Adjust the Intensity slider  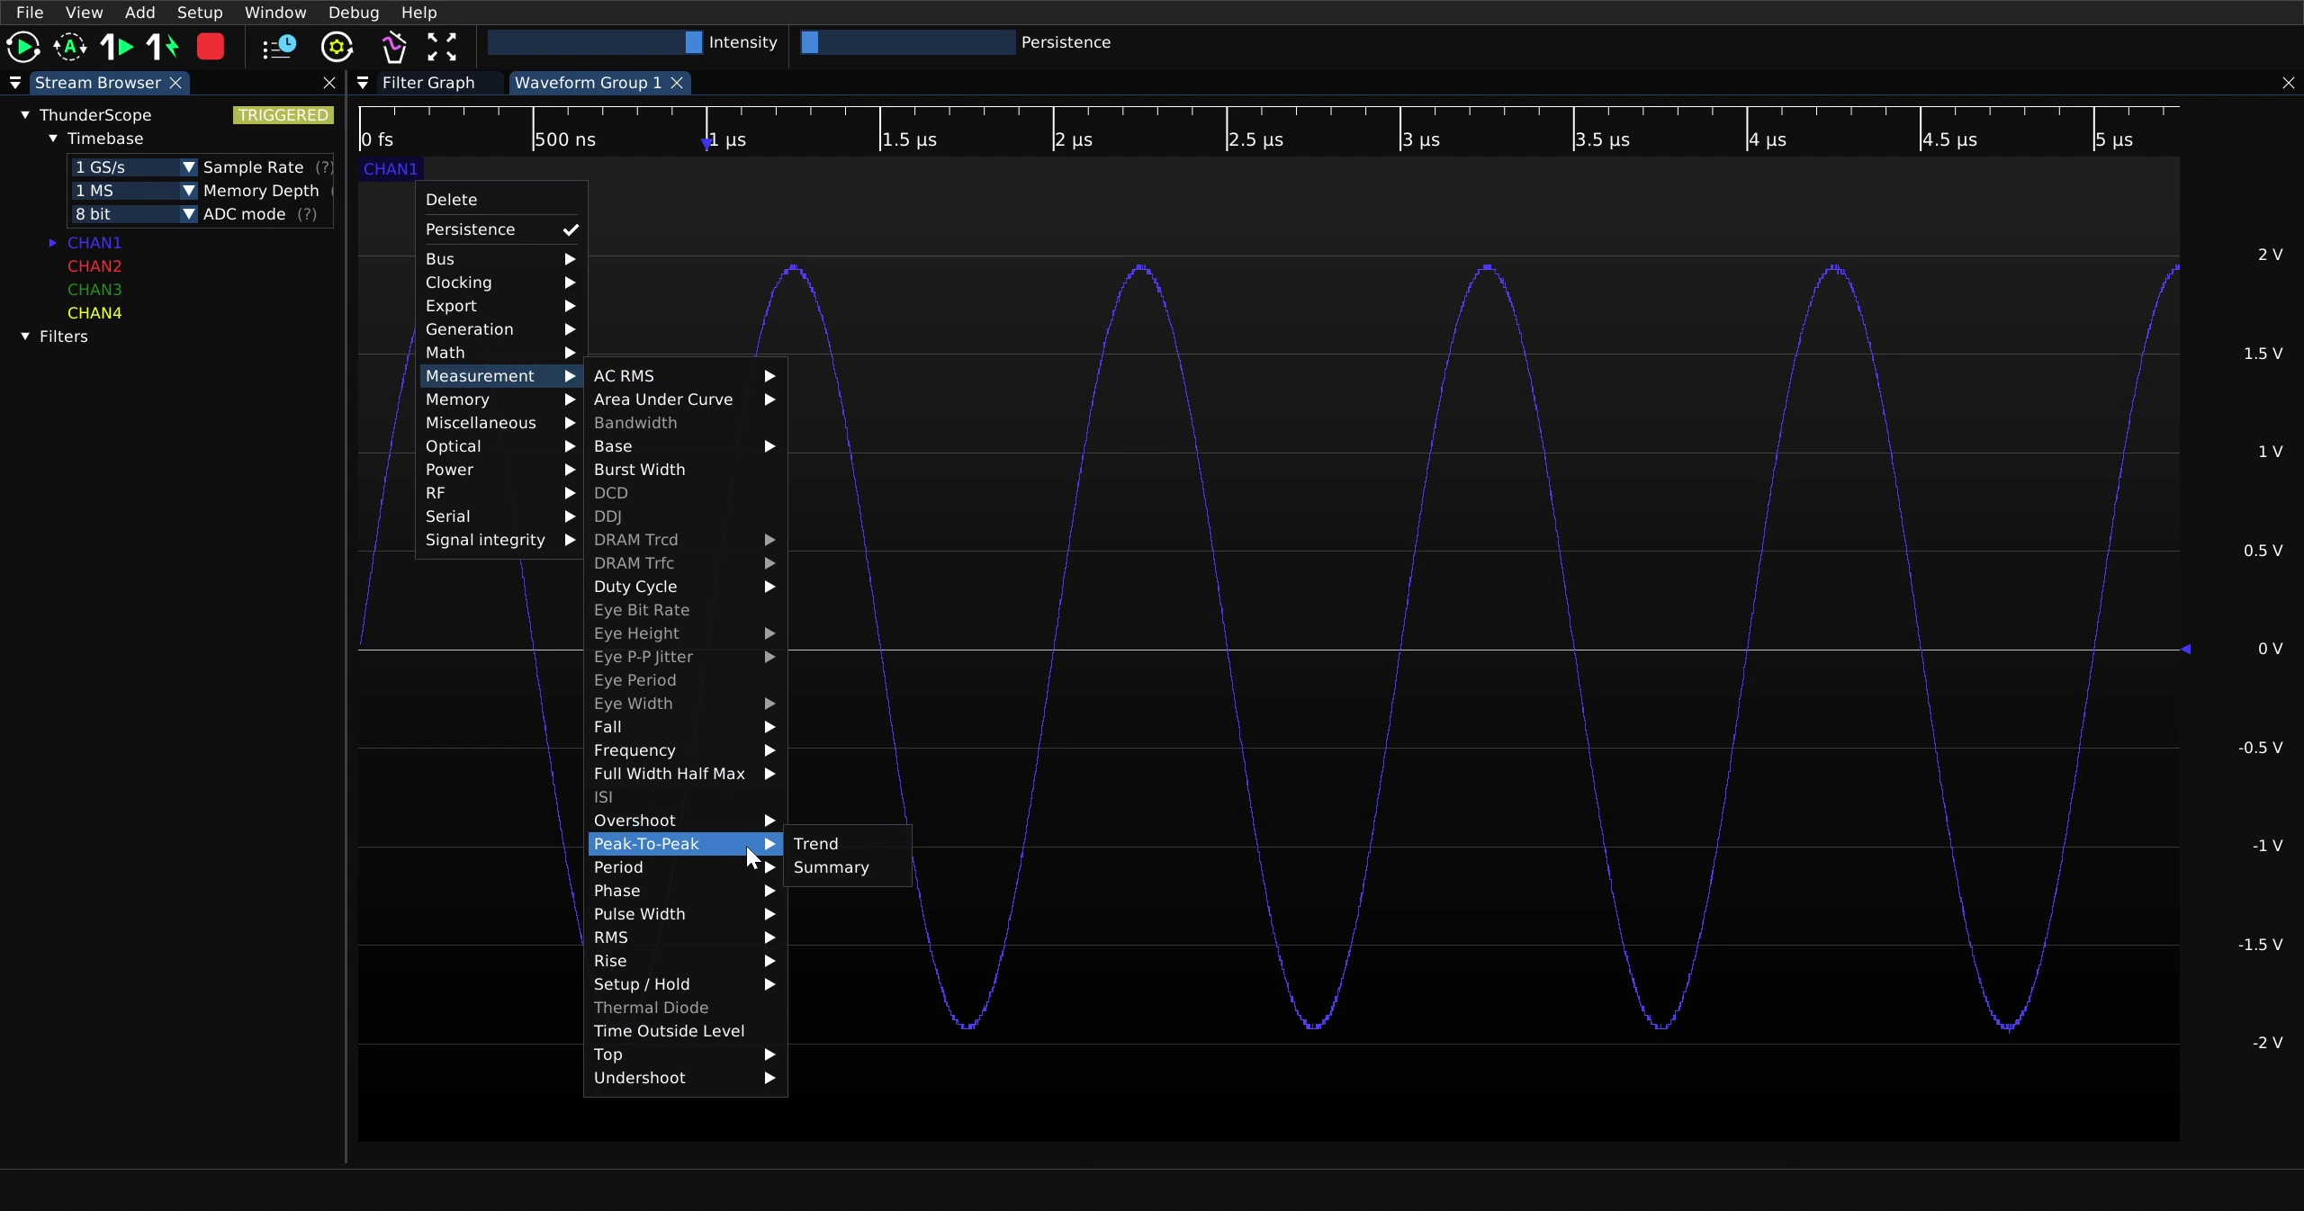coord(595,42)
